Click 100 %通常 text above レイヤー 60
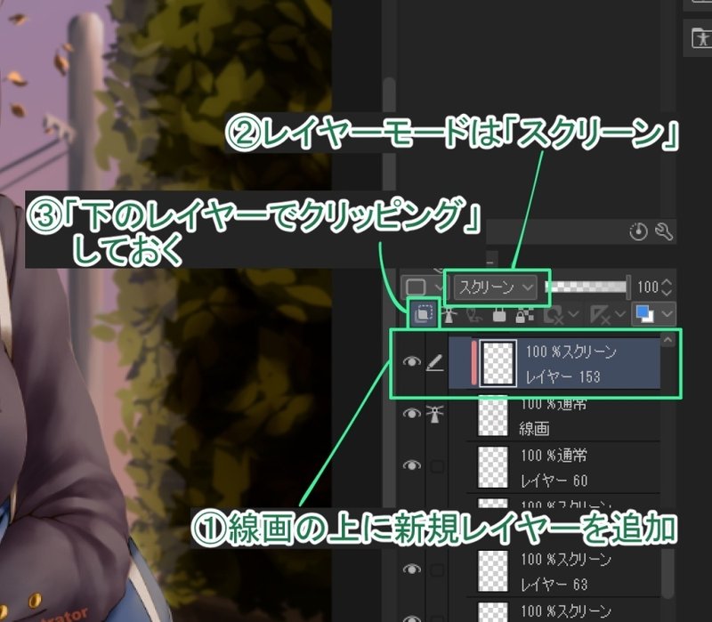The width and height of the screenshot is (712, 622). pyautogui.click(x=554, y=456)
